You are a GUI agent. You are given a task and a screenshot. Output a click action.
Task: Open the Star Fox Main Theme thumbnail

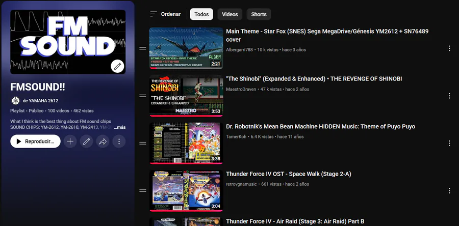coord(186,48)
